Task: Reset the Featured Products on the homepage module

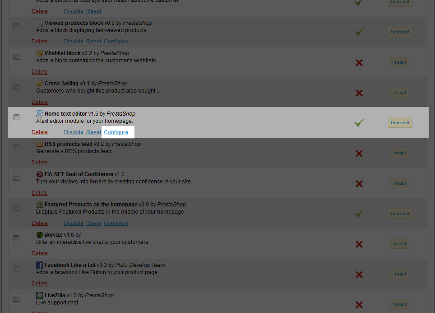Action: 94,223
